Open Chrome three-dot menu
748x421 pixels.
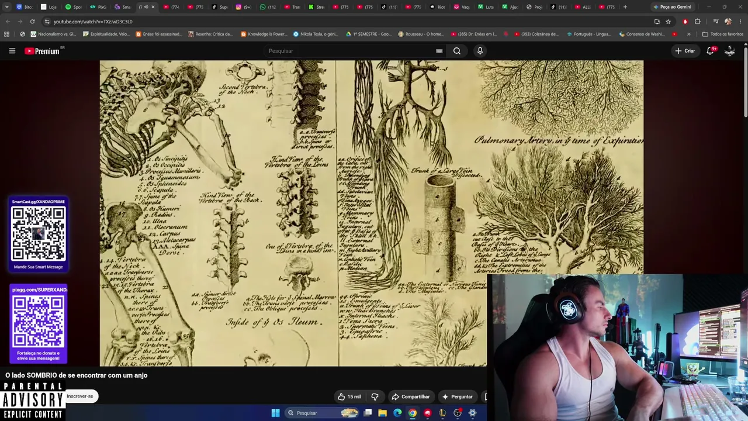[x=741, y=22]
